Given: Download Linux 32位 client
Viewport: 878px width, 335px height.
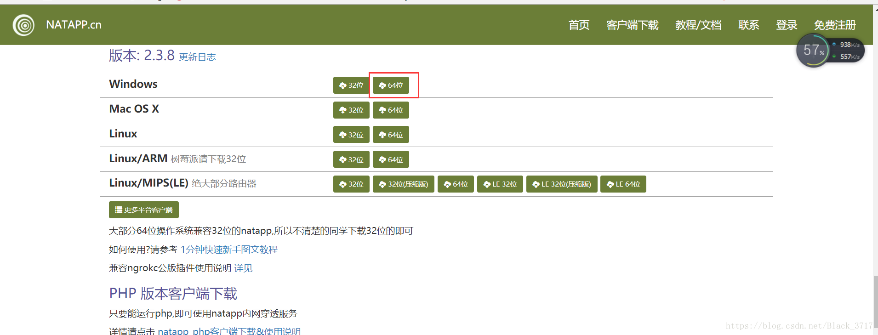Looking at the screenshot, I should point(351,135).
